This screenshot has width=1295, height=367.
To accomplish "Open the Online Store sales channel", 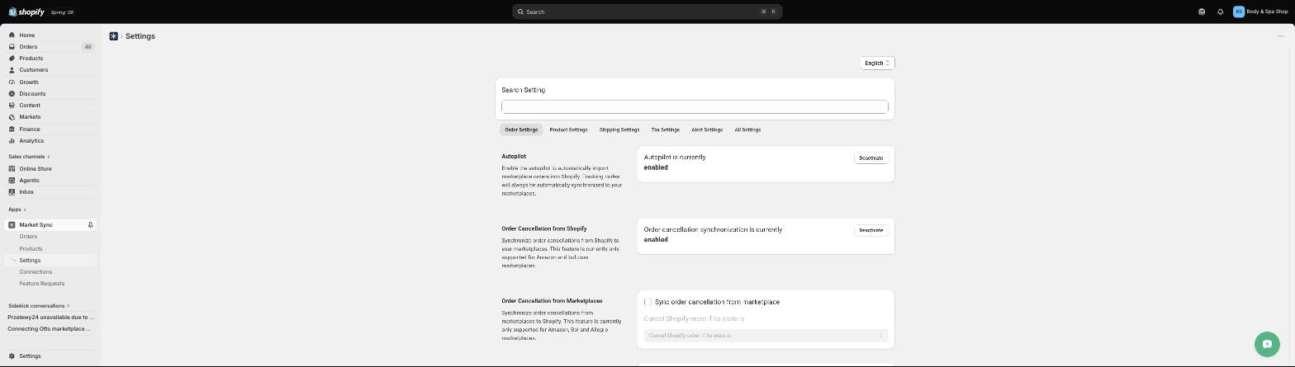I will tap(36, 168).
